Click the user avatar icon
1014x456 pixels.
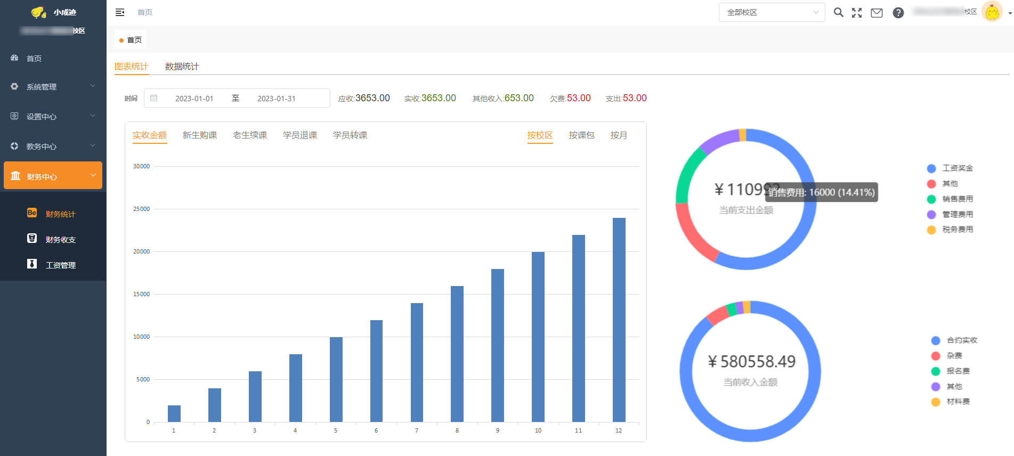click(992, 12)
